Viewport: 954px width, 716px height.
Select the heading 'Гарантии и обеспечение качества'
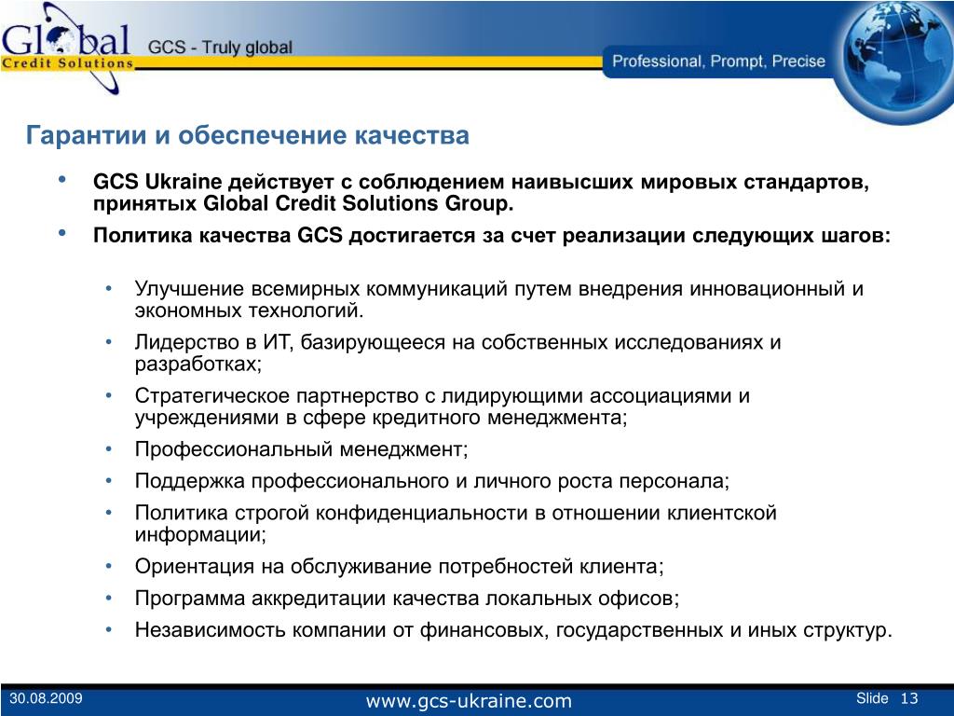click(x=247, y=135)
